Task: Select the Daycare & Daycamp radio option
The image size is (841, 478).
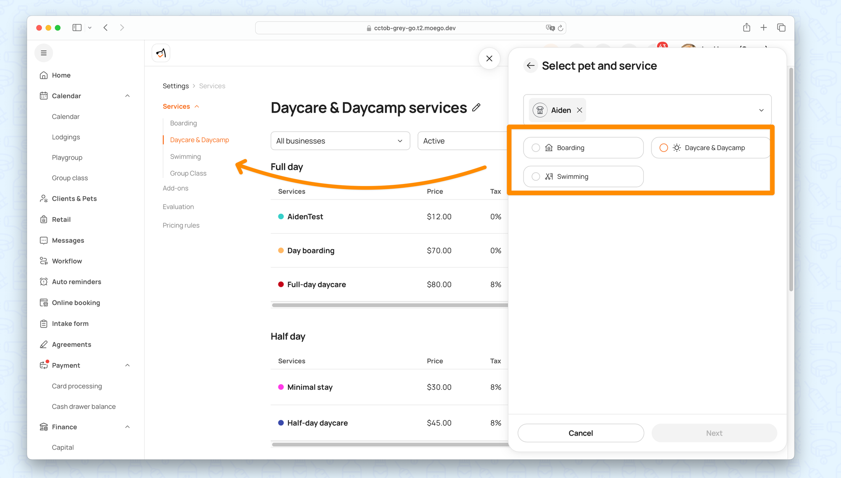Action: (664, 148)
